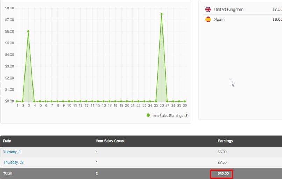Image resolution: width=282 pixels, height=179 pixels.
Task: Click the chart data point on day 1
Action: click(17, 101)
